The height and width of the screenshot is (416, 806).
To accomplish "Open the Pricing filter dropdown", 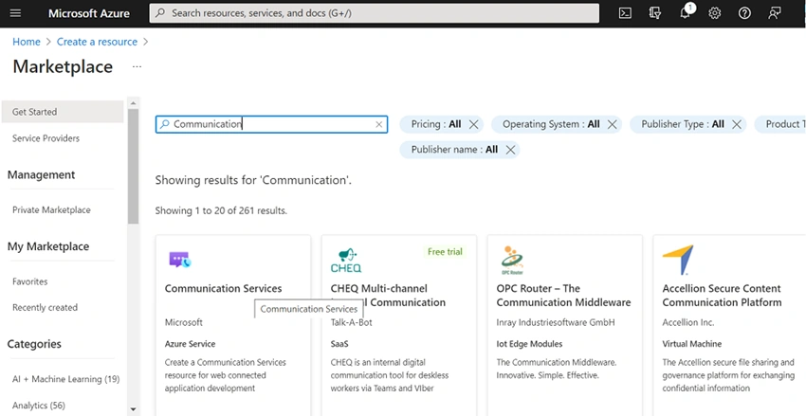I will click(436, 124).
